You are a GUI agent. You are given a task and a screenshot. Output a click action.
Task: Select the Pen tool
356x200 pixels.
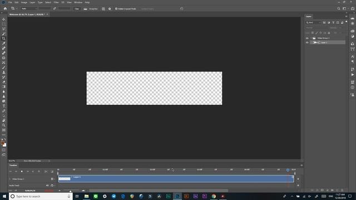tap(4, 111)
